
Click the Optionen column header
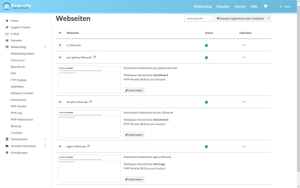point(246,33)
